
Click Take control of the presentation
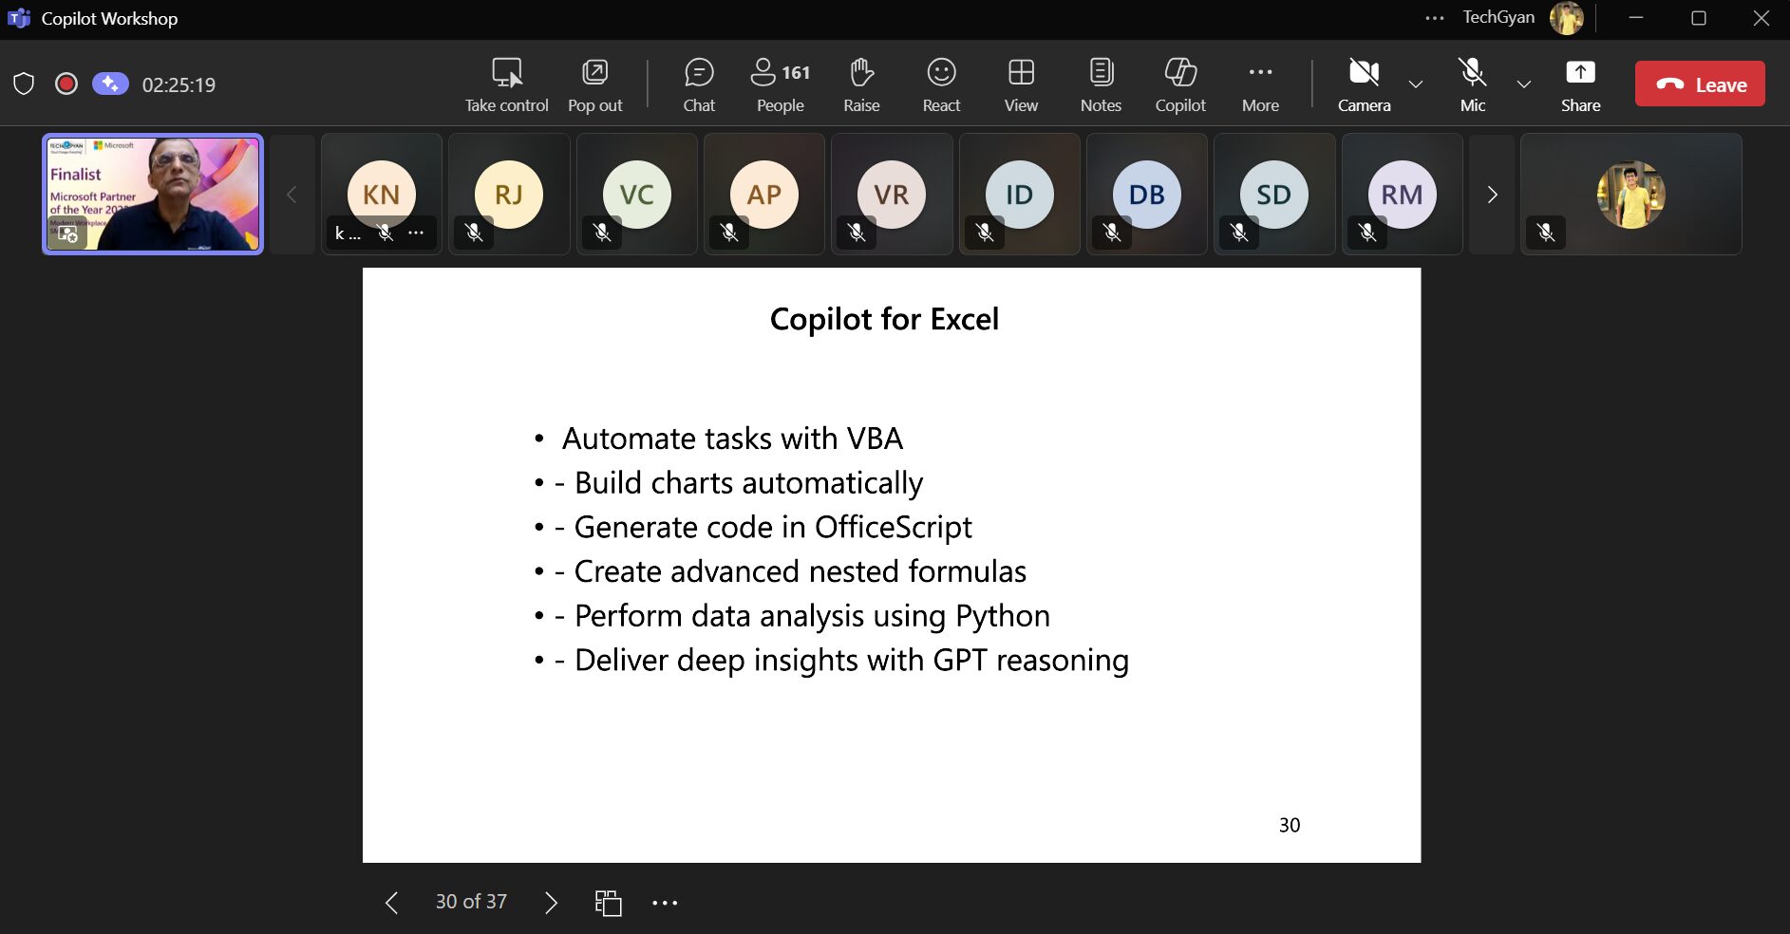[x=506, y=84]
